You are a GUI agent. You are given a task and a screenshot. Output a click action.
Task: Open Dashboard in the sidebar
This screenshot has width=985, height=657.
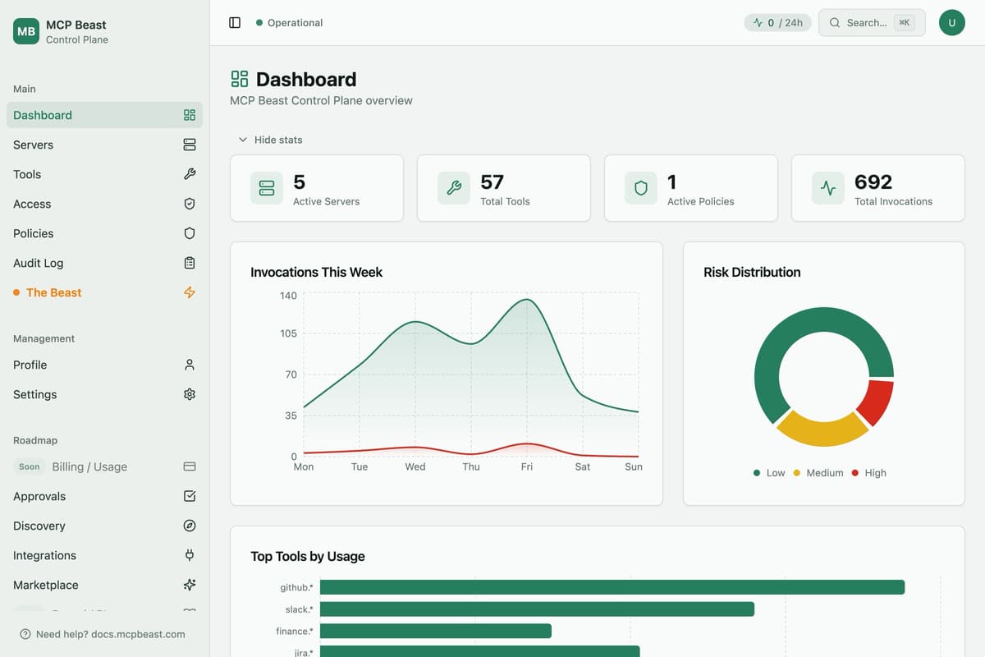104,115
